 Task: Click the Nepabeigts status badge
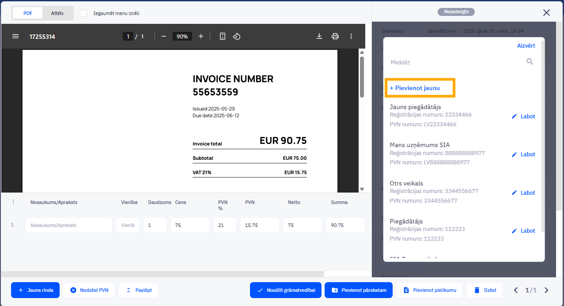point(456,12)
